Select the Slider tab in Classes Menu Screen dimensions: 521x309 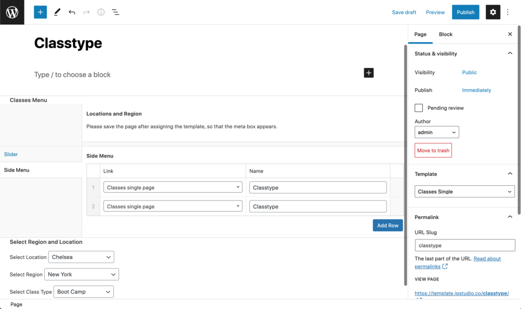pyautogui.click(x=11, y=154)
